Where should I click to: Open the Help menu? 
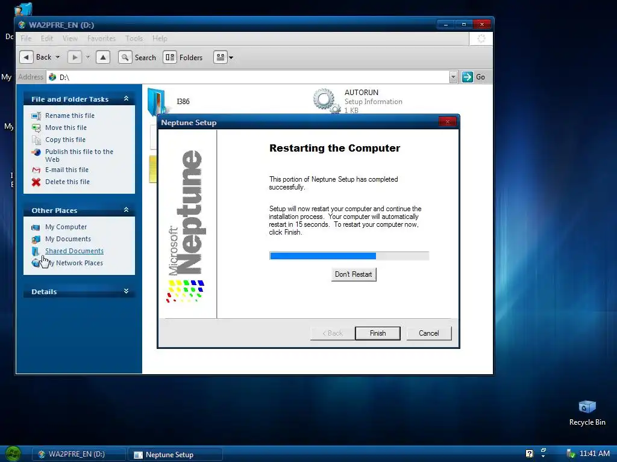click(x=160, y=38)
